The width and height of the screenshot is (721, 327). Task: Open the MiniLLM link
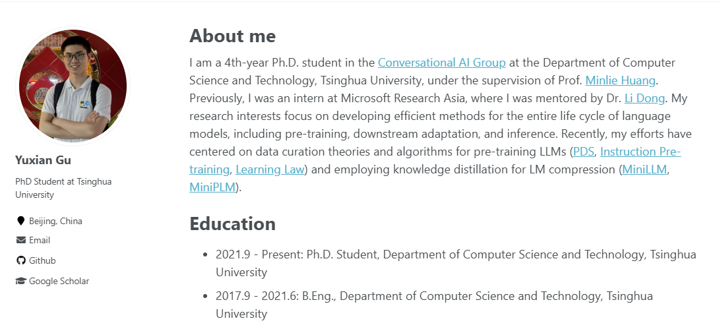645,169
